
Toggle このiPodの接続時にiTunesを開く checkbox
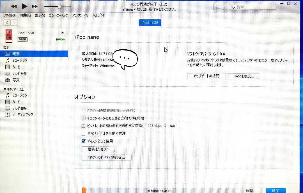click(84, 111)
